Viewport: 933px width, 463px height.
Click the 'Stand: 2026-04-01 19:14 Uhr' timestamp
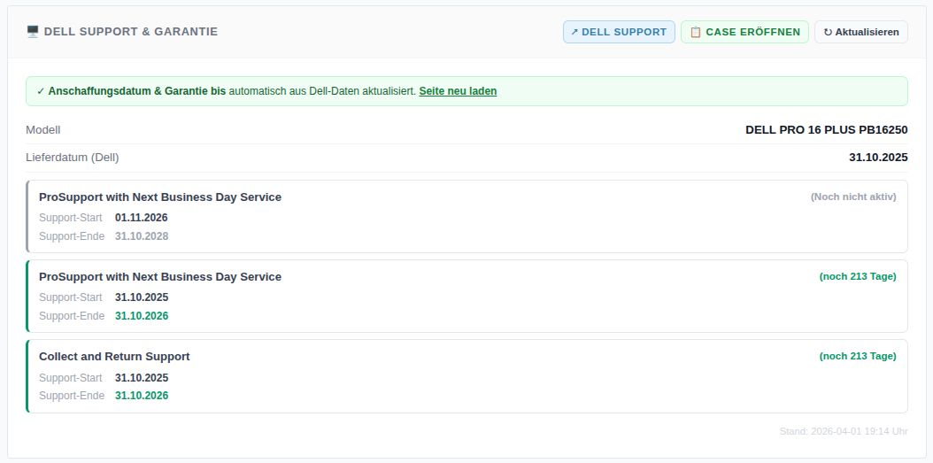click(844, 432)
